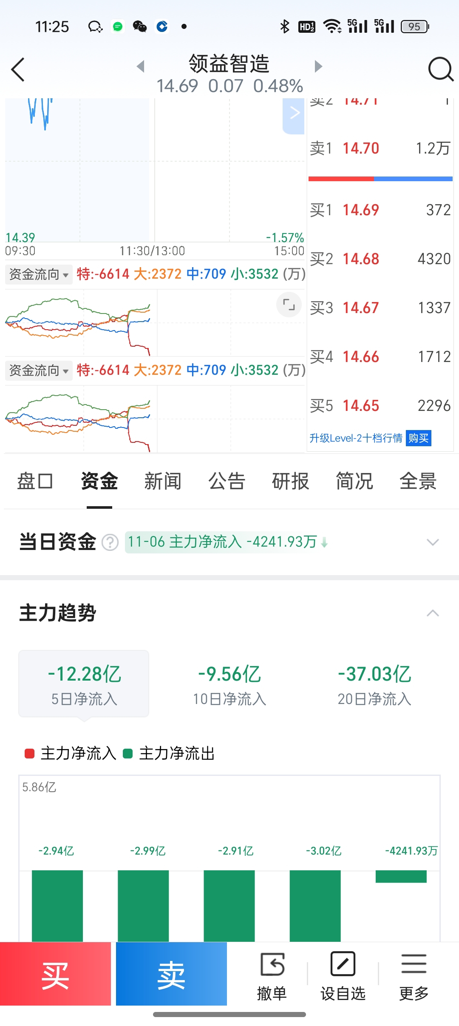Screen dimensions: 459x1026
Task: Tap the -2.94亿 green bar
Action: click(x=57, y=906)
